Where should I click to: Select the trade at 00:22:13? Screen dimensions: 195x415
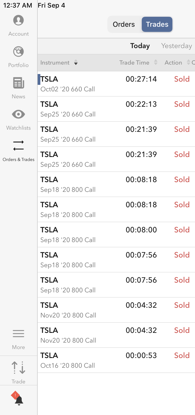point(116,109)
